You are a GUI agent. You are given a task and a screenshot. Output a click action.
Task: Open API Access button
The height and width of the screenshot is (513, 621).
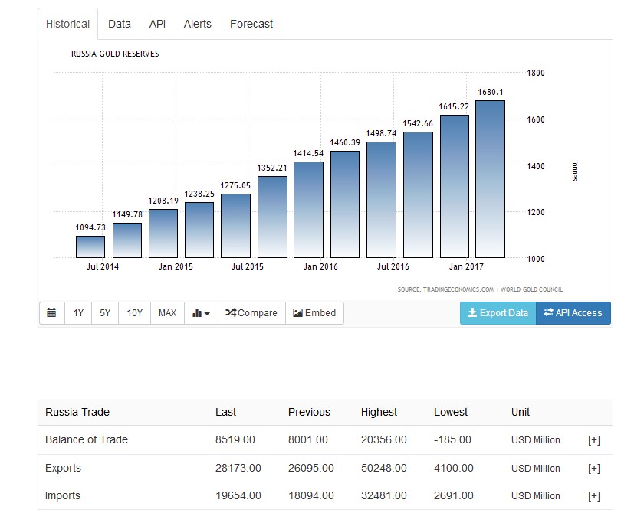[x=573, y=313]
